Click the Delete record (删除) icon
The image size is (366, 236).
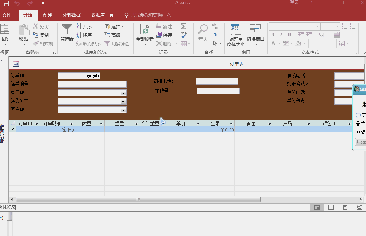pyautogui.click(x=159, y=43)
